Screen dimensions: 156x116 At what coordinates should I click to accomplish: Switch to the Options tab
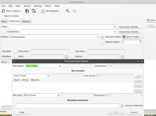click(x=26, y=21)
